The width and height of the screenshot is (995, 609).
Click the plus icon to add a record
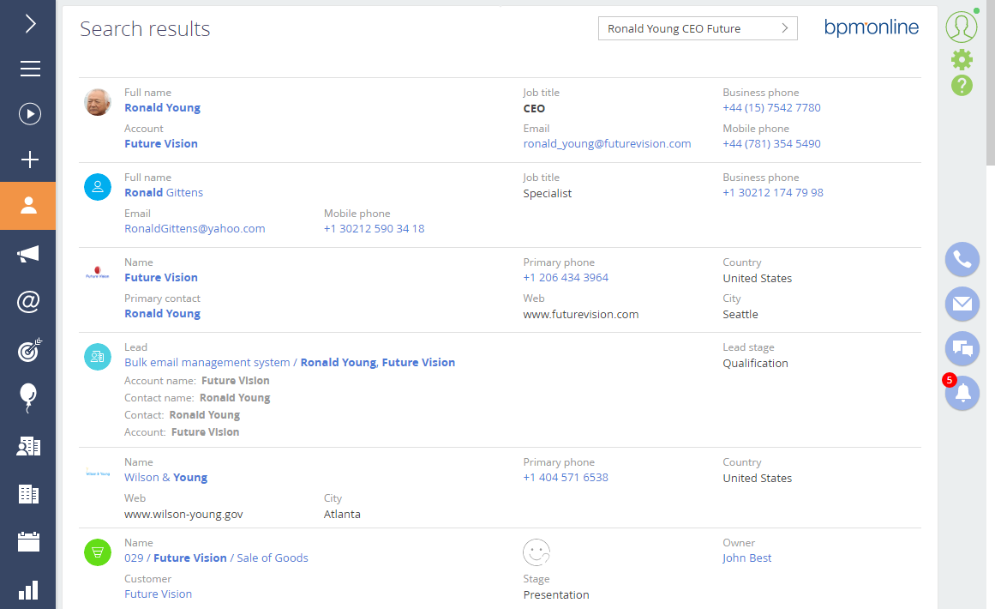pos(30,160)
